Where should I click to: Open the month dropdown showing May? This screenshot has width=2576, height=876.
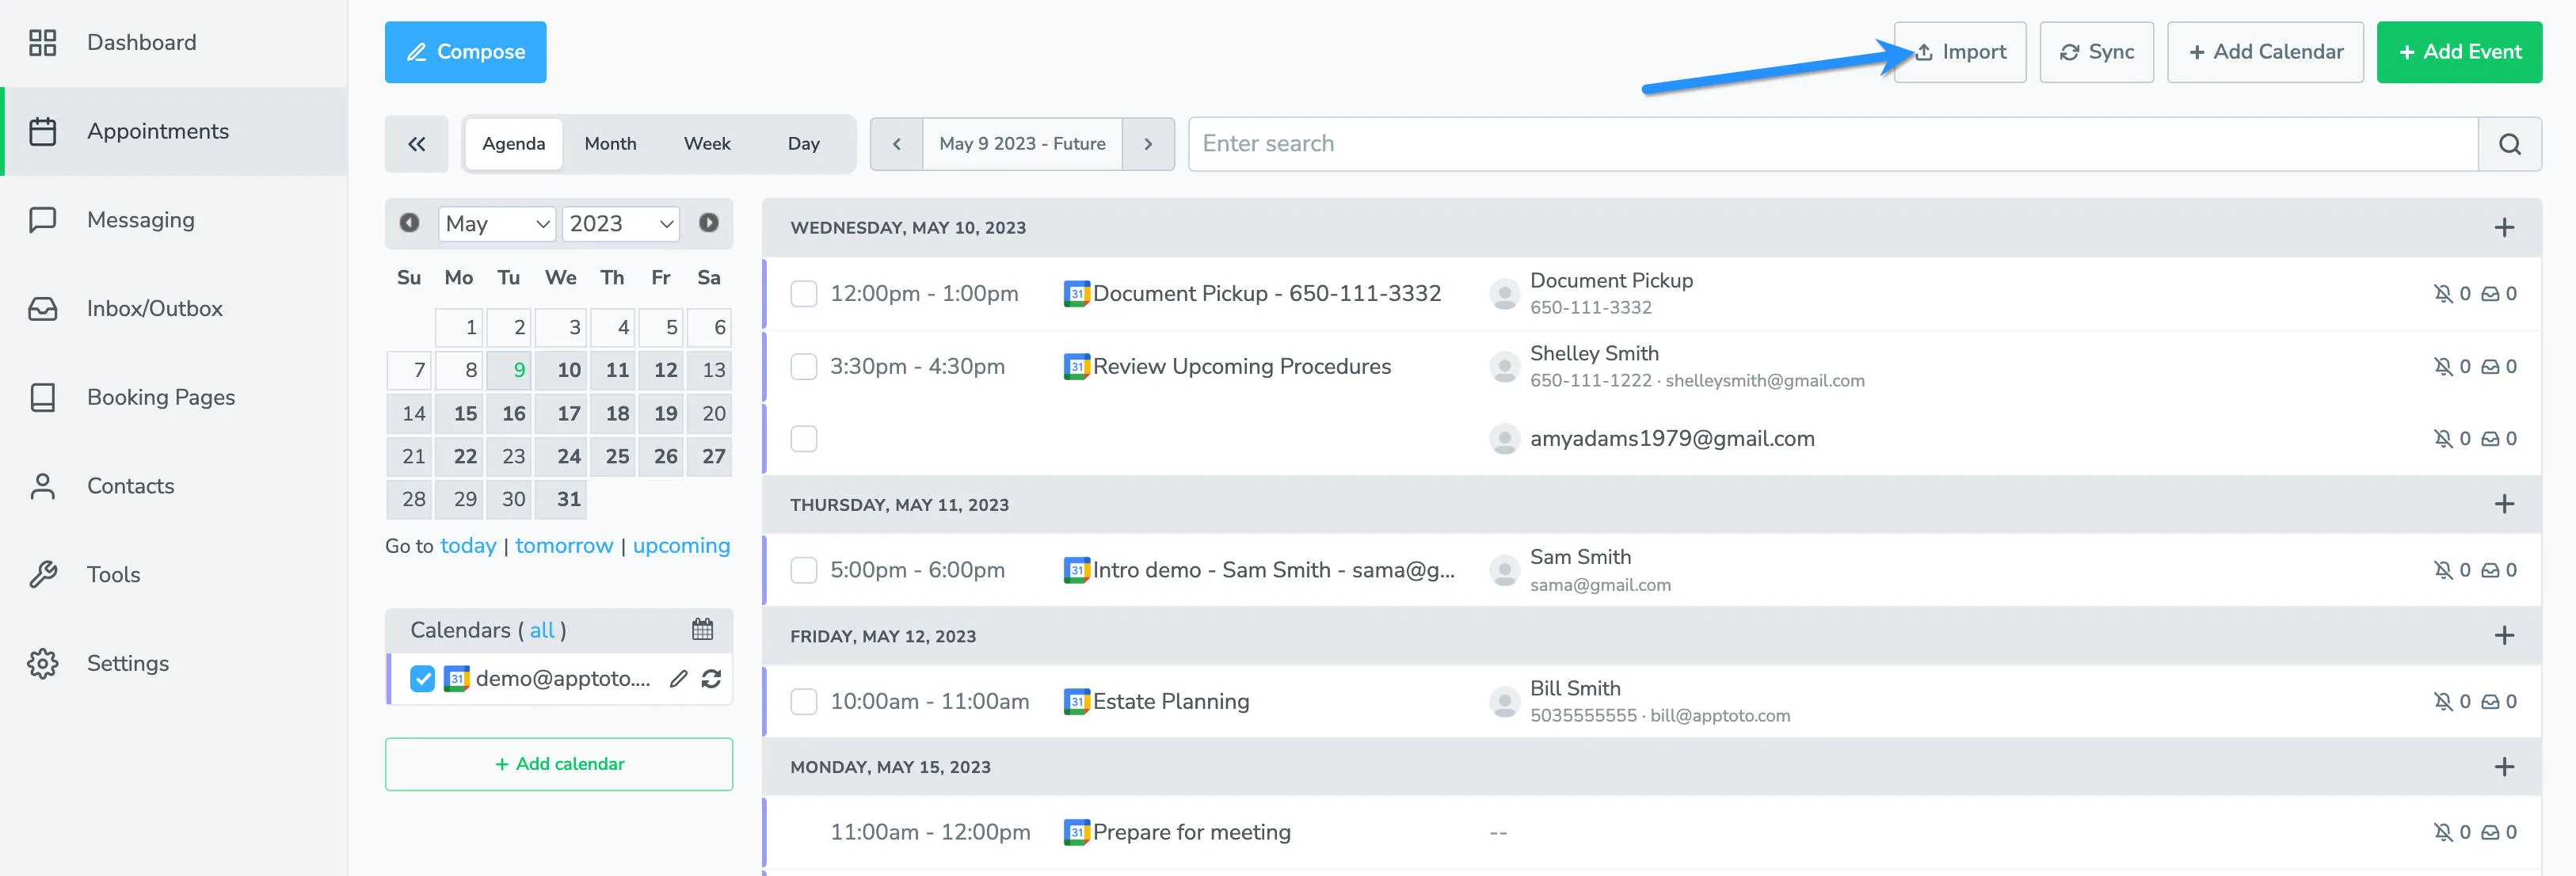click(x=497, y=223)
